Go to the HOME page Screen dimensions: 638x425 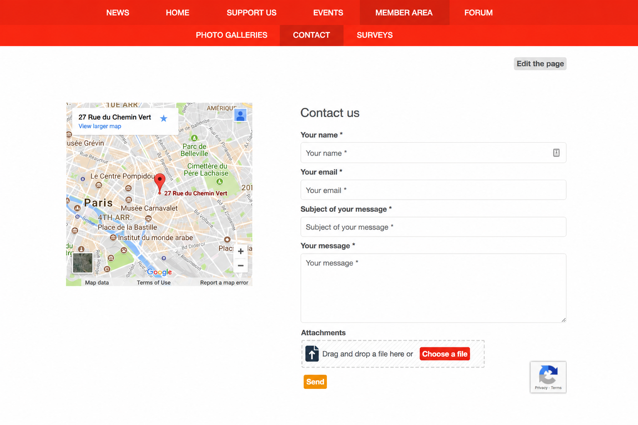click(x=177, y=12)
